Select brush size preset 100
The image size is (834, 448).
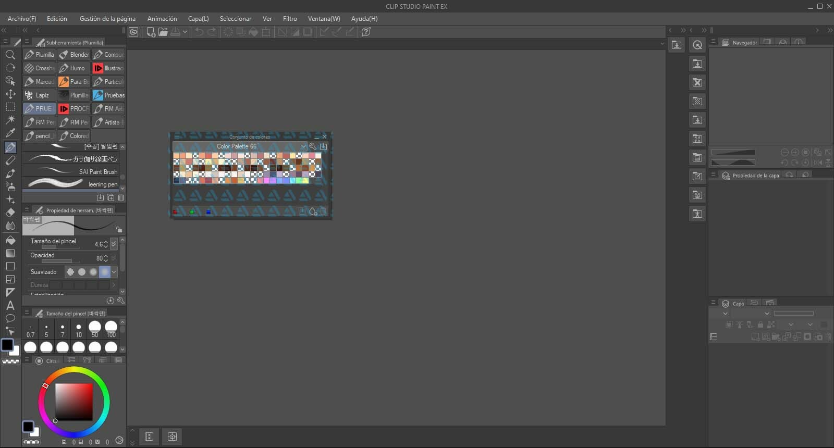tap(111, 330)
